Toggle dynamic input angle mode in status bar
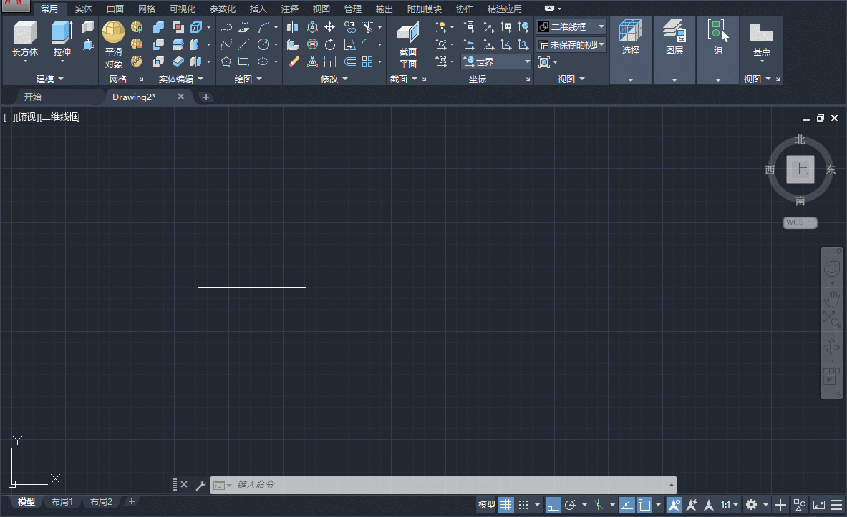 626,505
